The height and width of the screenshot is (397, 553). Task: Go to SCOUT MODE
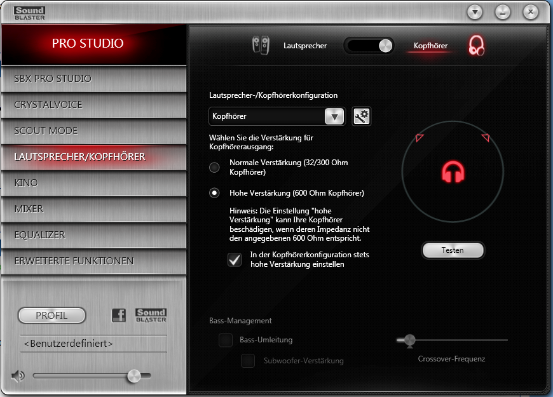[94, 131]
